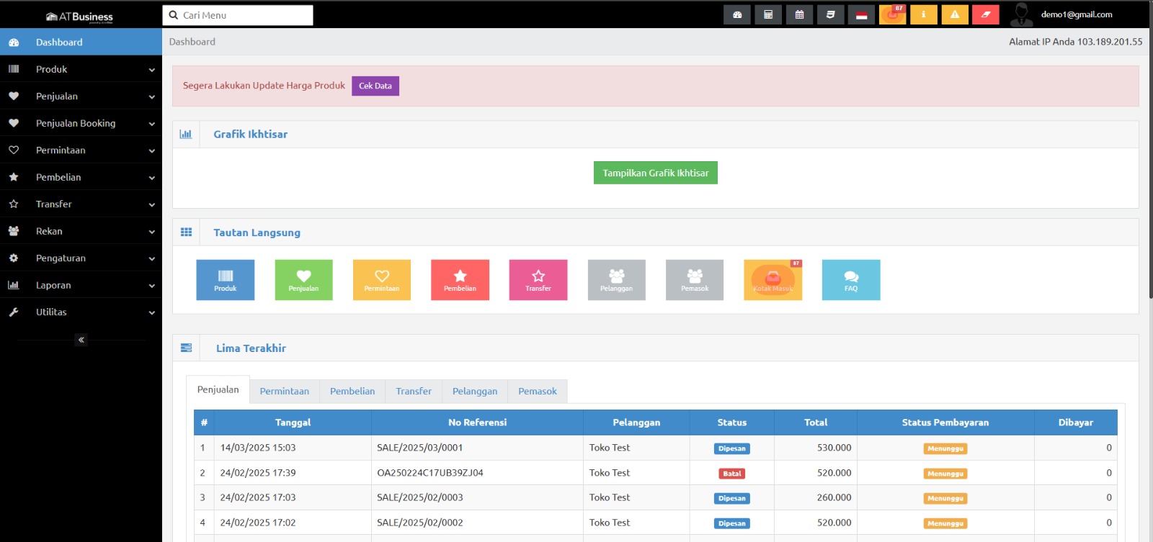This screenshot has height=542, width=1153.
Task: Click the Cek Data button
Action: 375,86
